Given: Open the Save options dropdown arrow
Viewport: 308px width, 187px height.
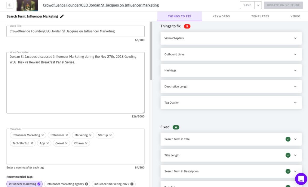Looking at the screenshot, I should coord(258,5).
